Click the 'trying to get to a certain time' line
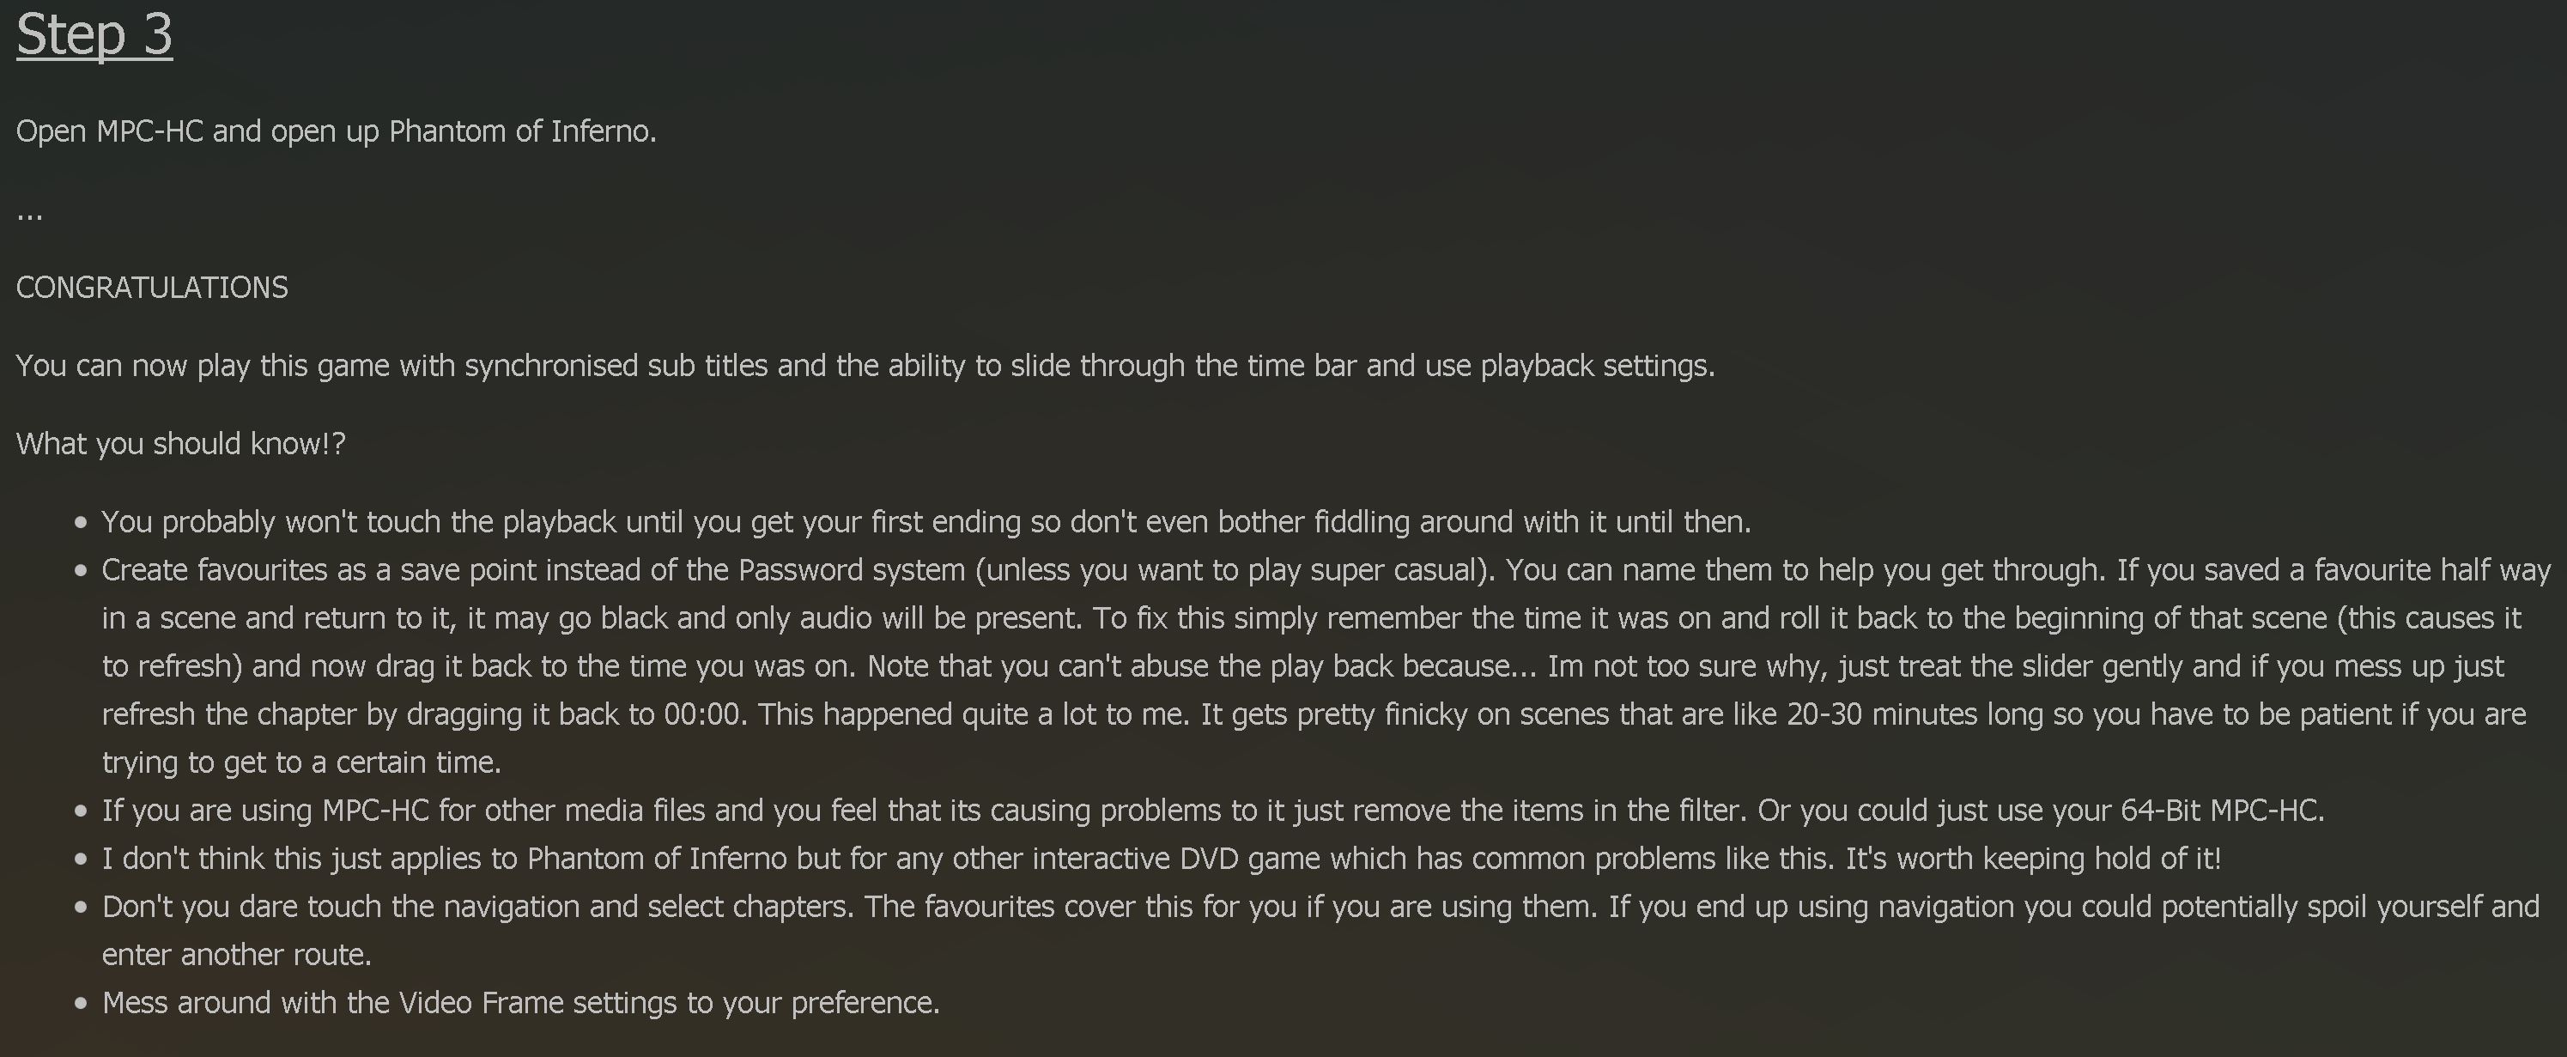Image resolution: width=2567 pixels, height=1057 pixels. pyautogui.click(x=302, y=762)
